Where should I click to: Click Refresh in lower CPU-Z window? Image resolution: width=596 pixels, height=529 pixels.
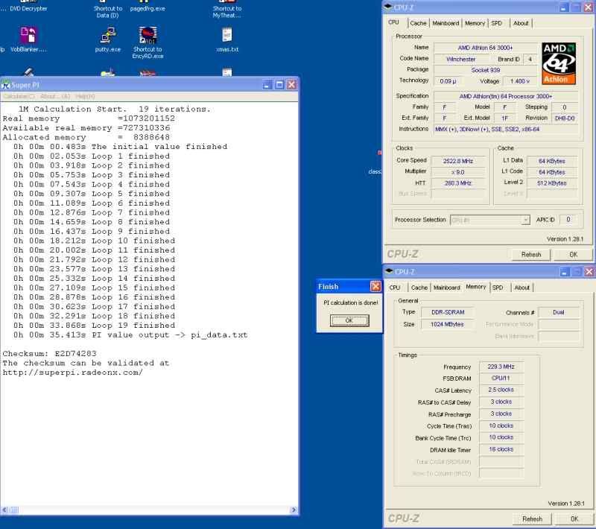click(532, 519)
